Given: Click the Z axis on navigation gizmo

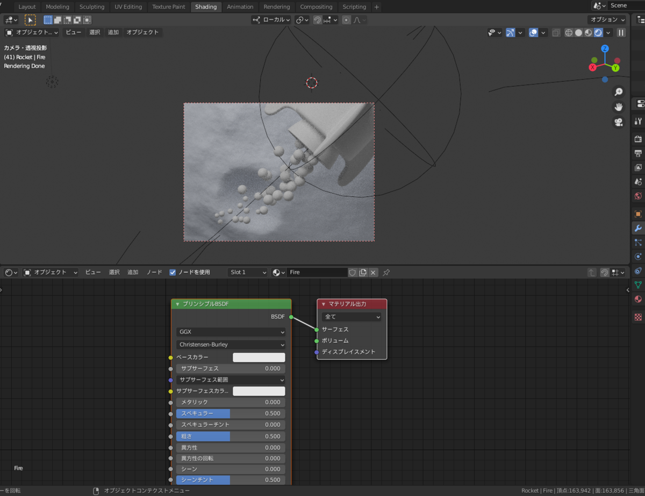Looking at the screenshot, I should [605, 48].
